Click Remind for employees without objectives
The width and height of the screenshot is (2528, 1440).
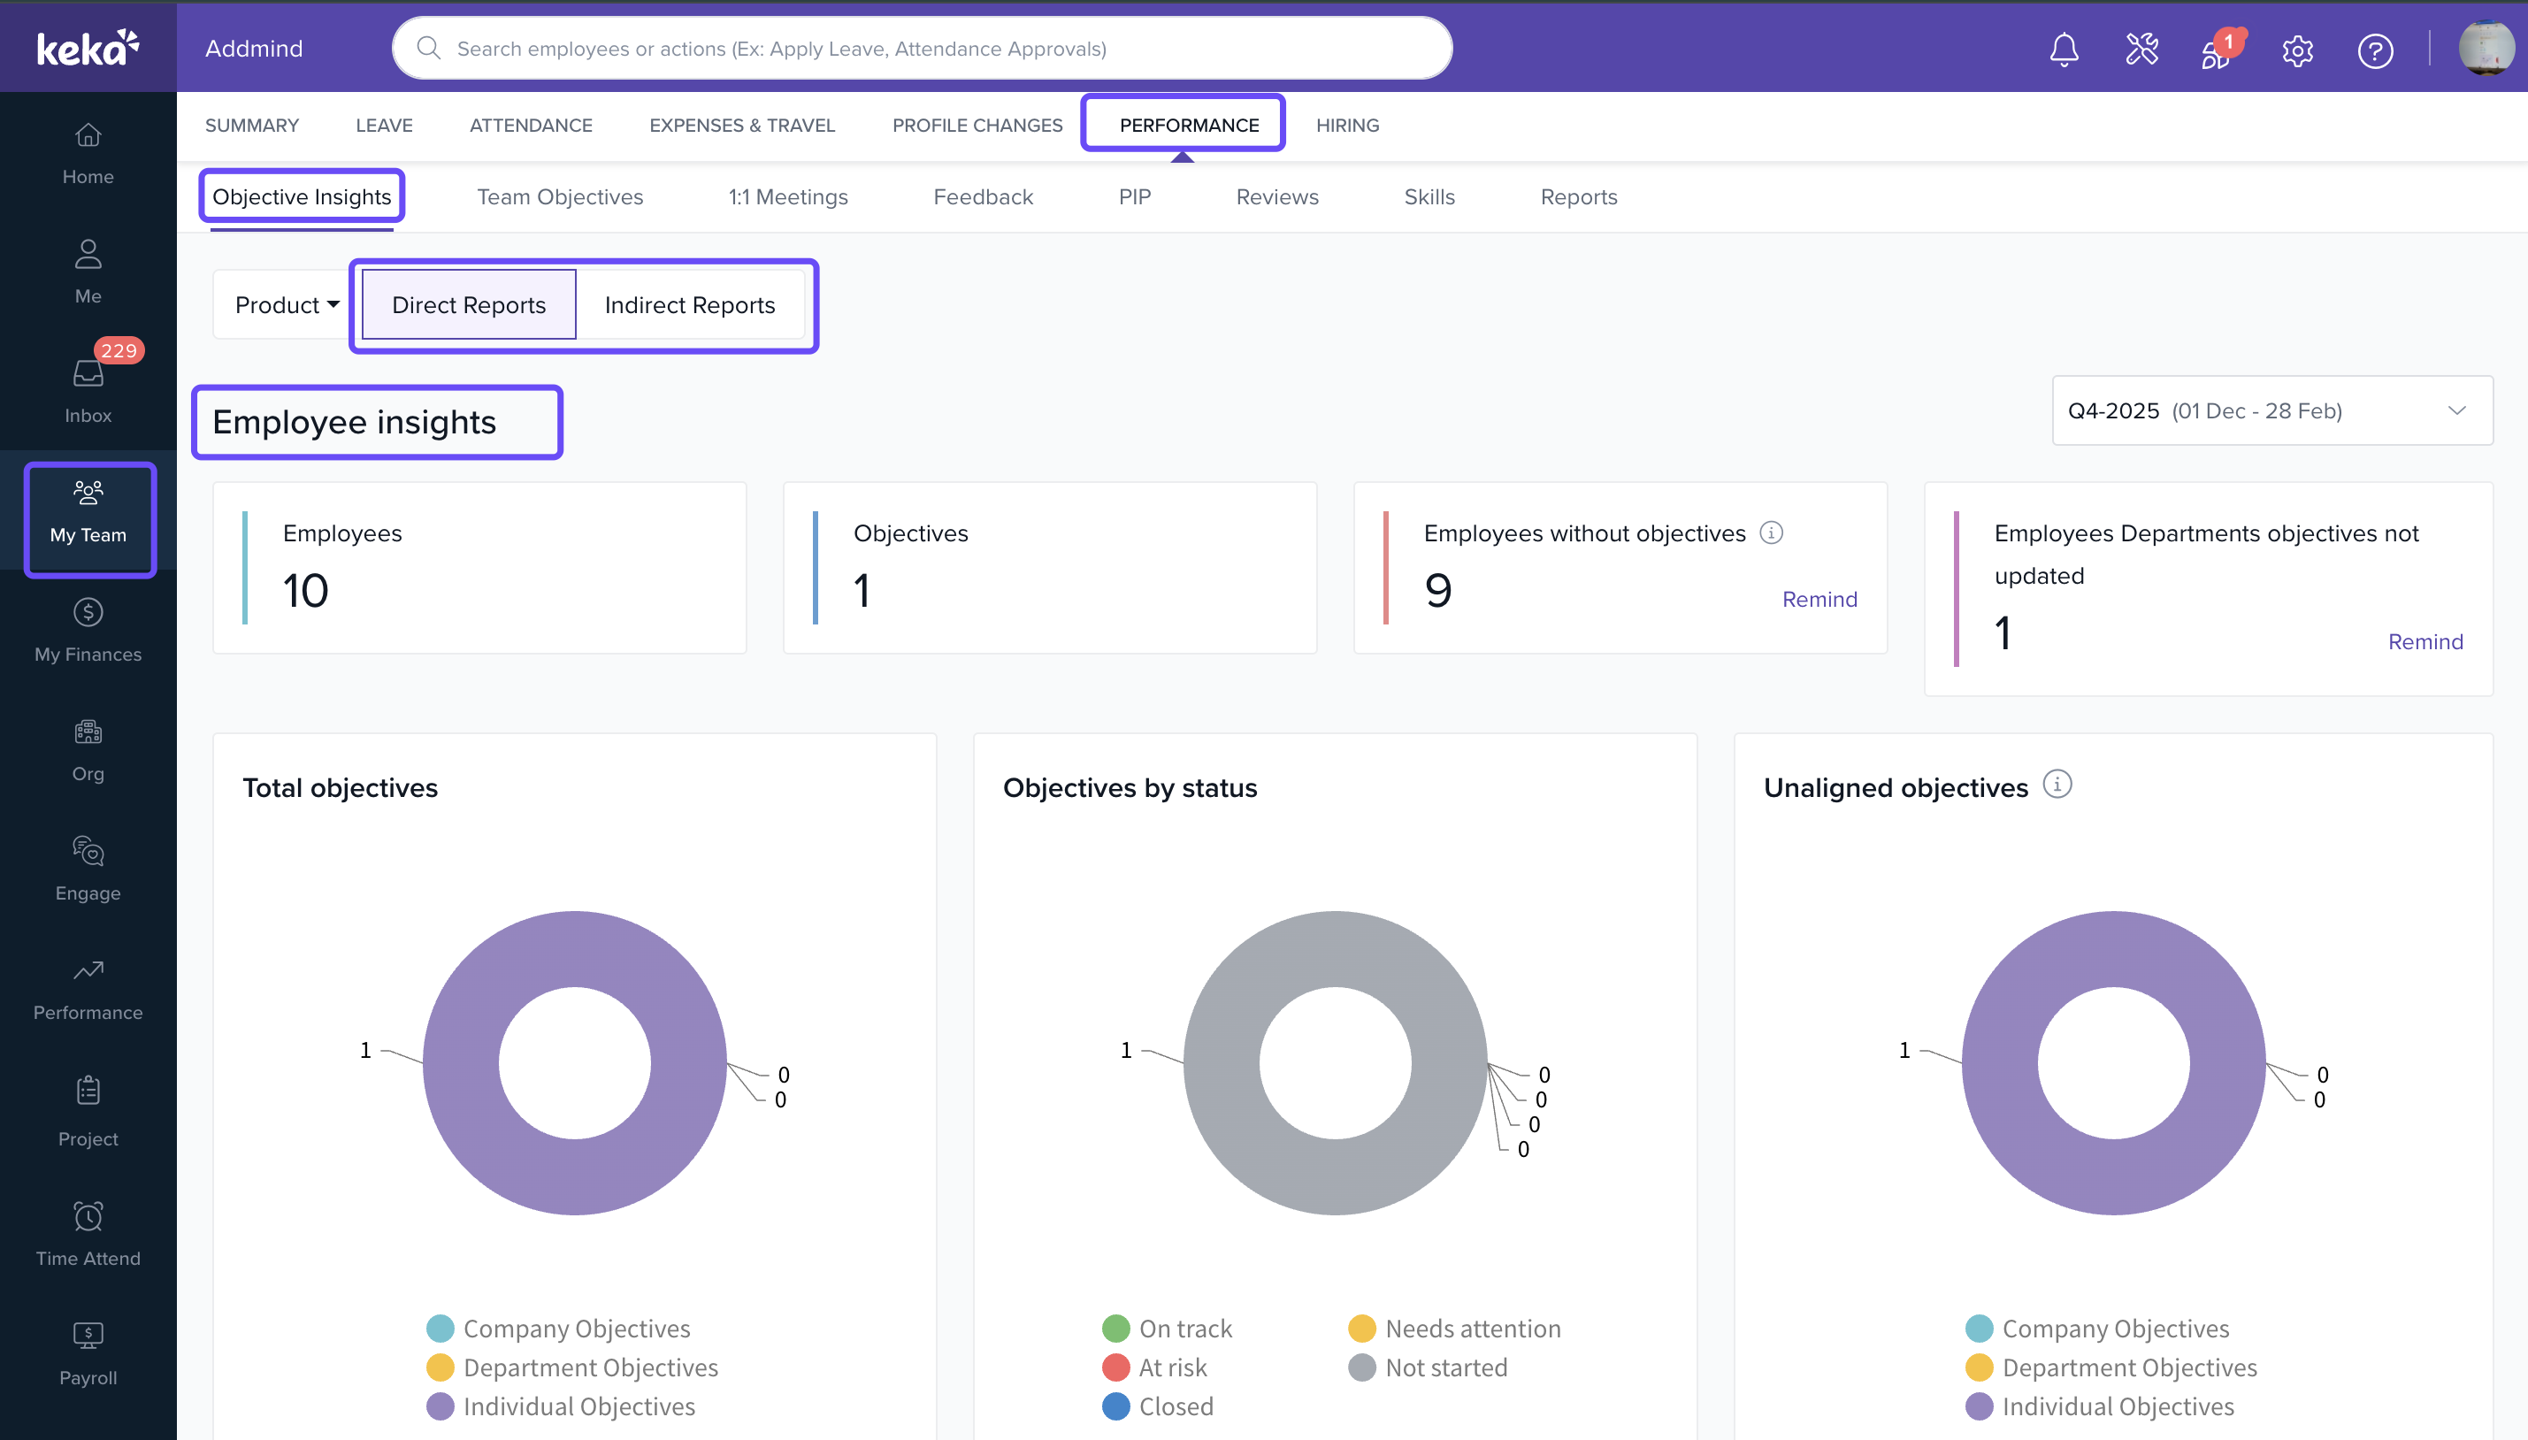click(x=1819, y=598)
